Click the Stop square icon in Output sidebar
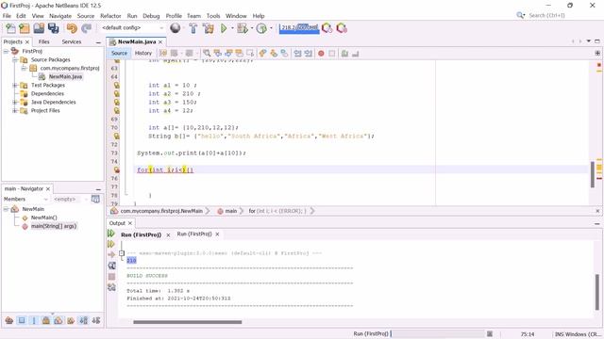604x339 pixels. click(111, 276)
